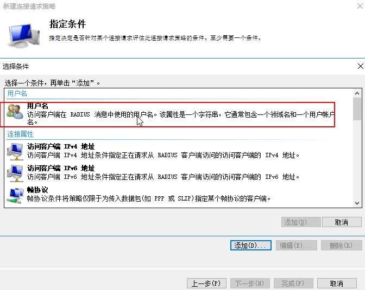Click the highlighted 添加(D)... wizard button
The image size is (365, 290).
click(251, 246)
